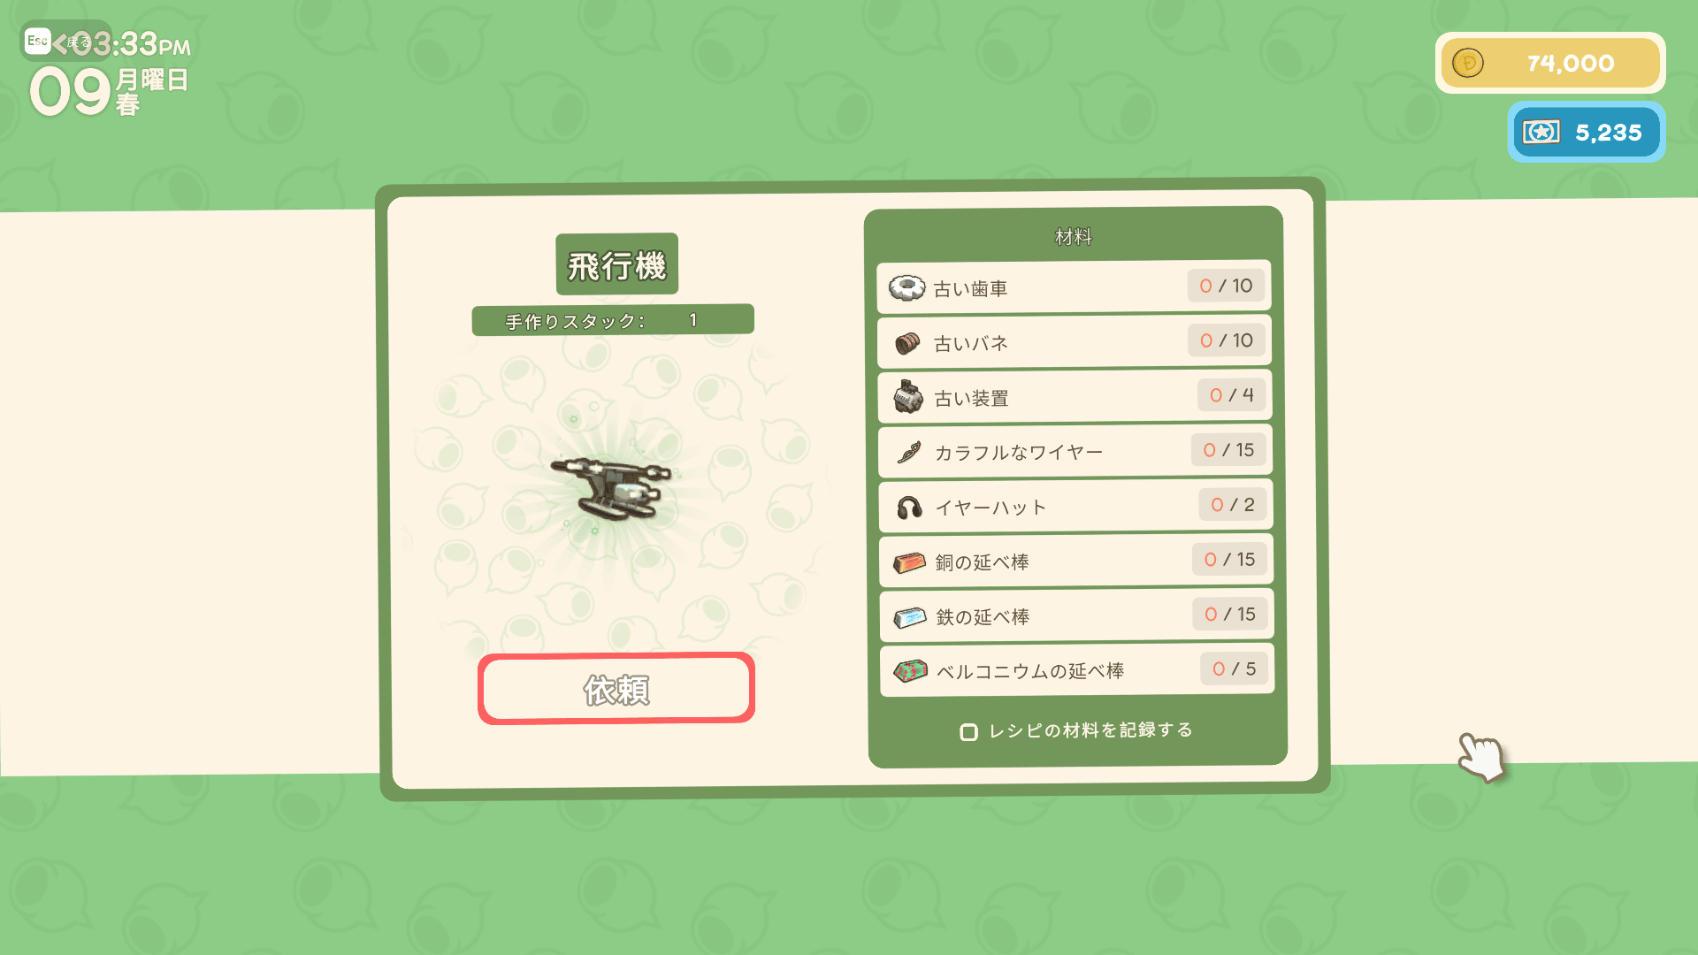Click the 古い歯車 gear icon
Image resolution: width=1698 pixels, height=955 pixels.
(x=906, y=288)
